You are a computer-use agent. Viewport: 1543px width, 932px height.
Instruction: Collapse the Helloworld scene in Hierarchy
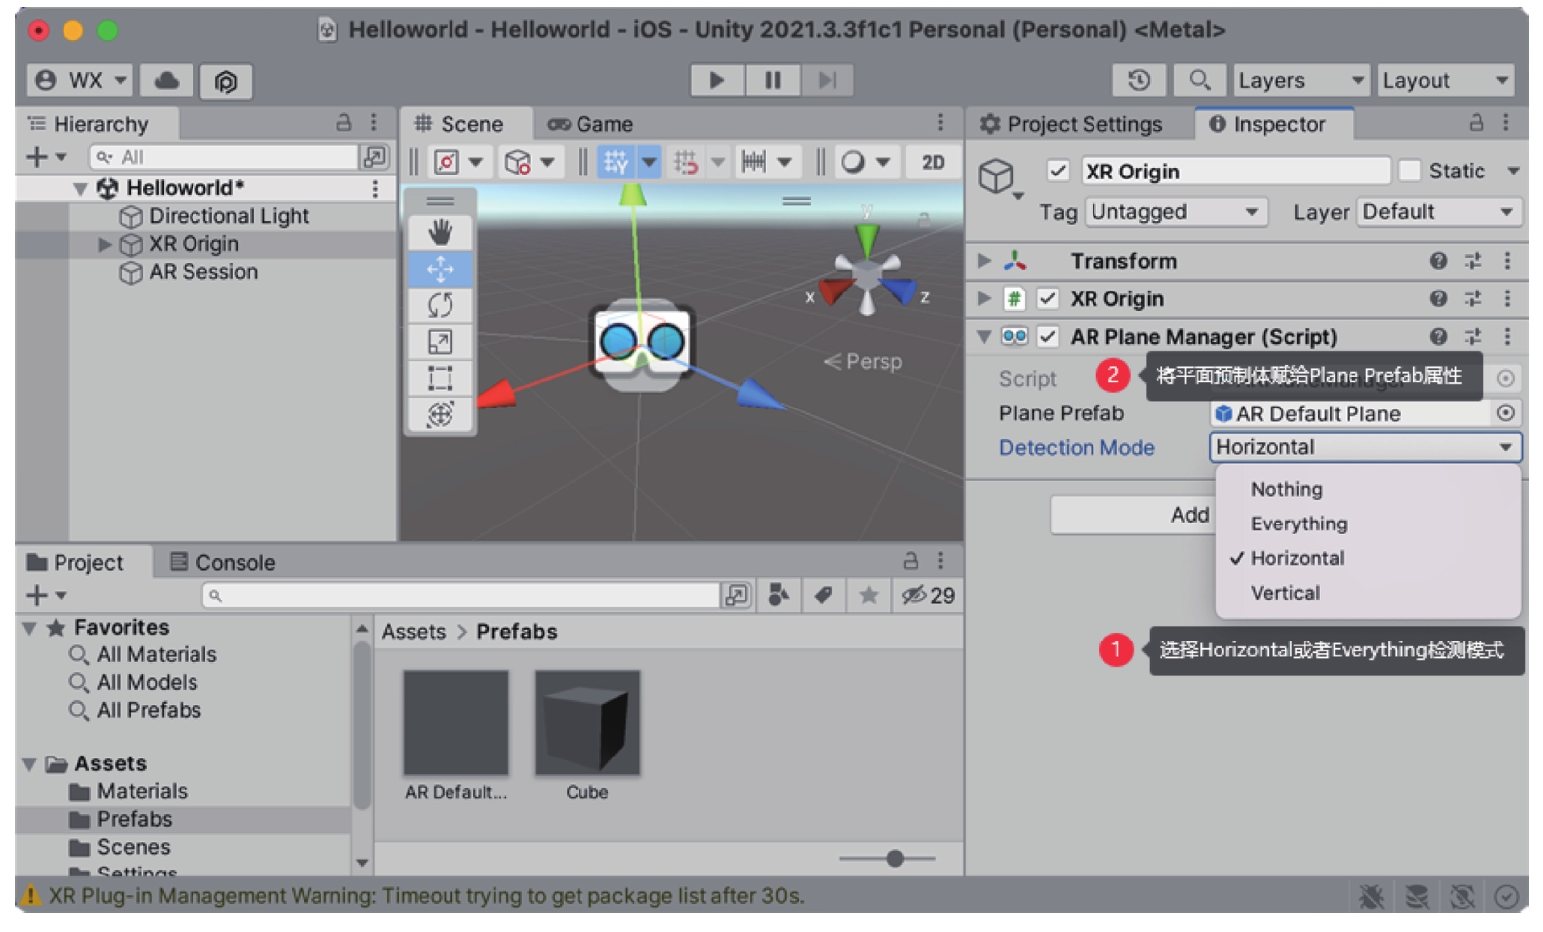point(80,188)
